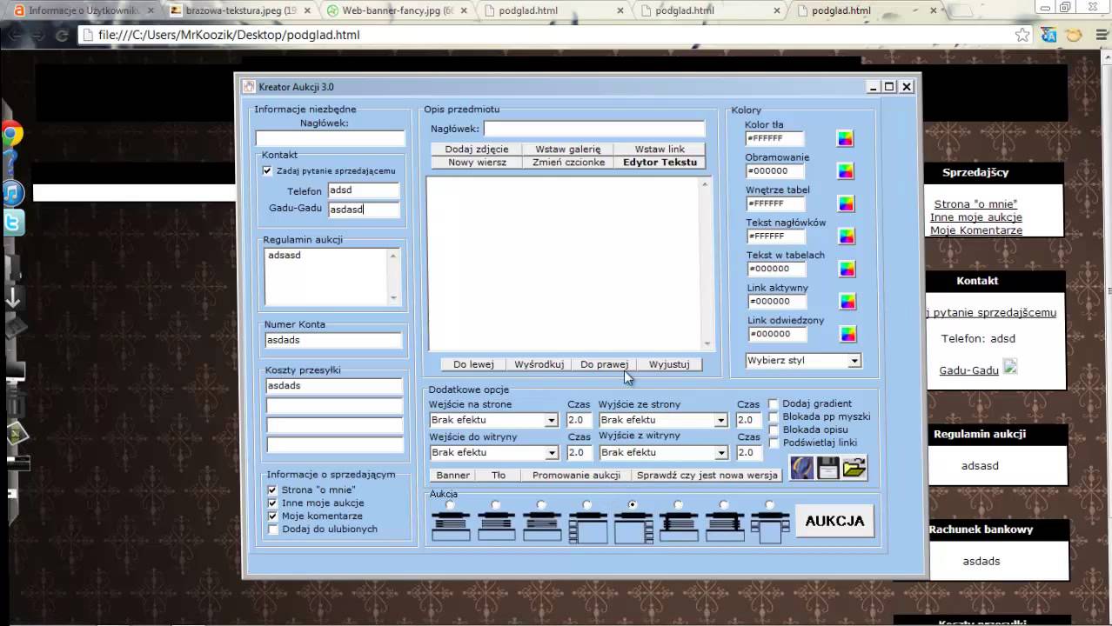Open Strona "o mnie" link on page
1112x626 pixels.
tap(975, 204)
